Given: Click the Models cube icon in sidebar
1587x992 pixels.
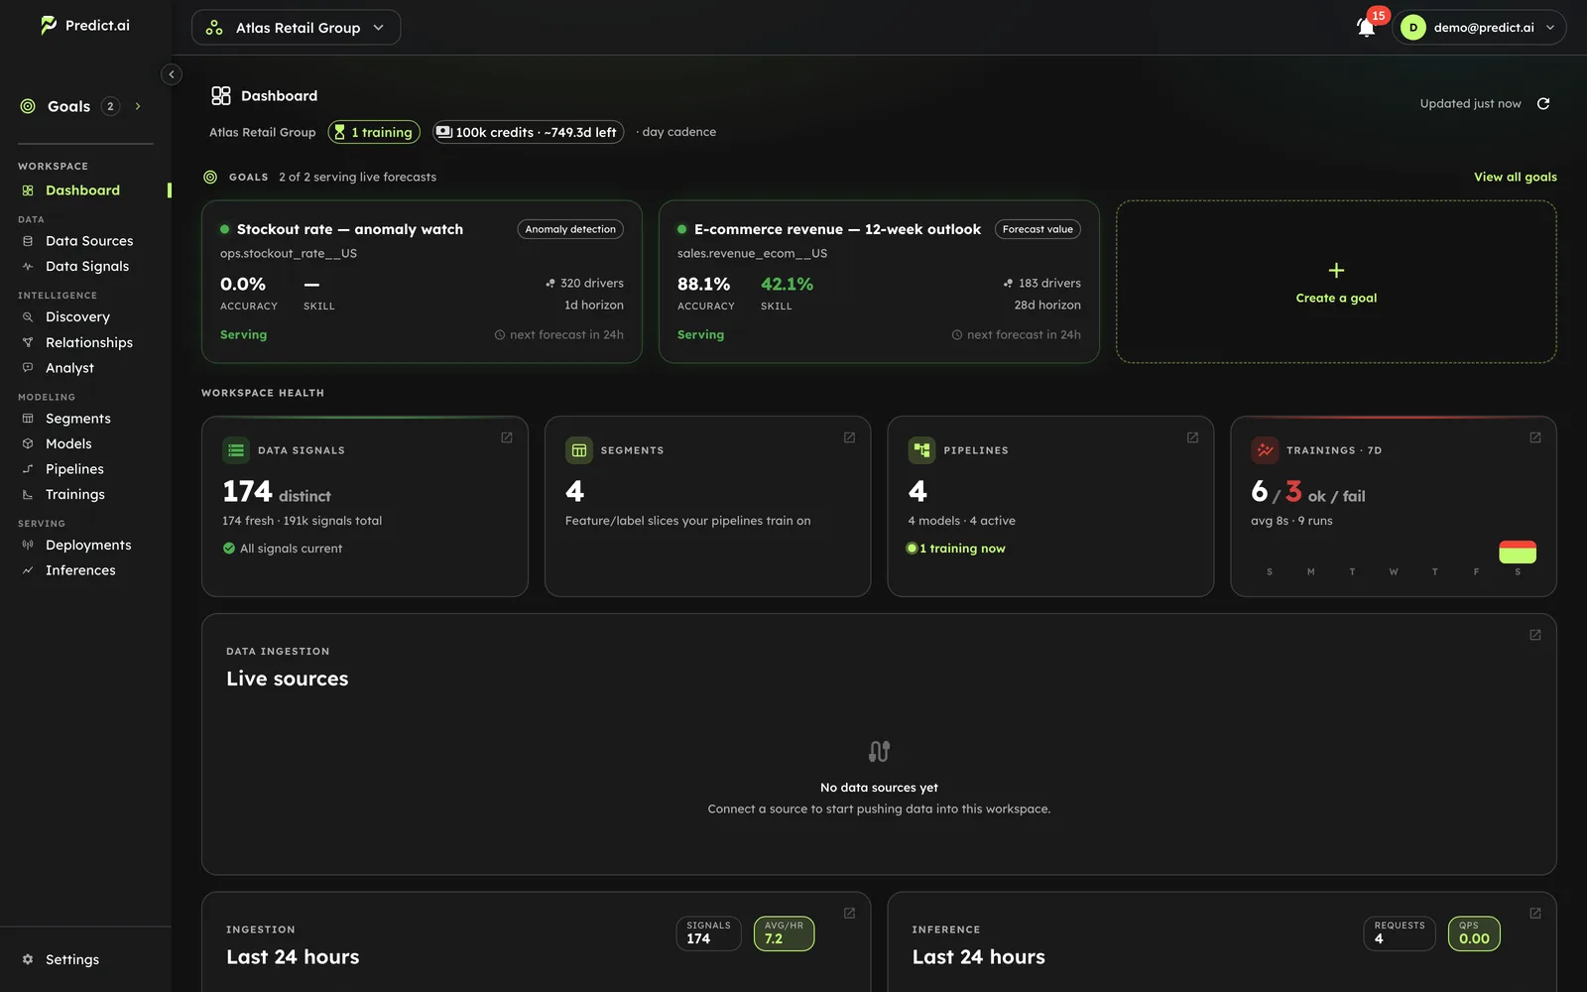Looking at the screenshot, I should tap(28, 444).
